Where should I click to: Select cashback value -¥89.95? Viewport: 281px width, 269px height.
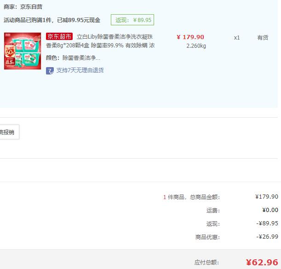(x=267, y=223)
